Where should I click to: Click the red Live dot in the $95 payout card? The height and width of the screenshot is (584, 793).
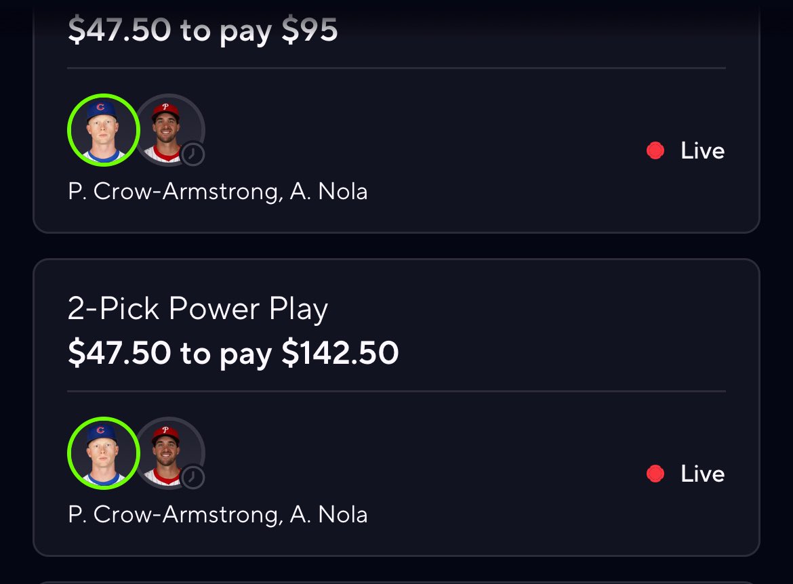coord(655,150)
